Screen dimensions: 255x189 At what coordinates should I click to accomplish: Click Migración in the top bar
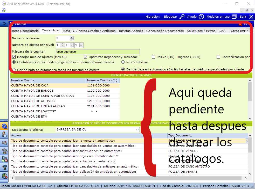(x=152, y=17)
